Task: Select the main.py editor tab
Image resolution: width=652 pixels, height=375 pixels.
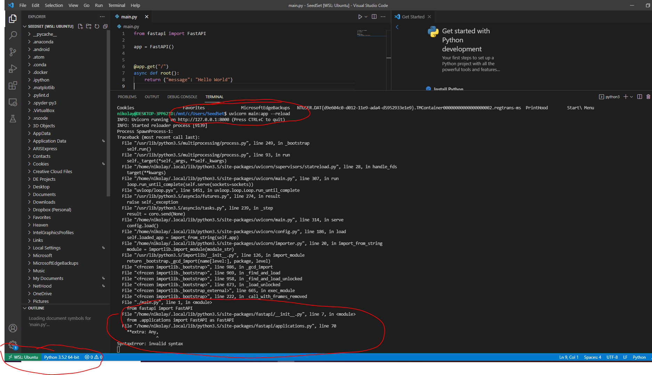Action: click(x=129, y=17)
